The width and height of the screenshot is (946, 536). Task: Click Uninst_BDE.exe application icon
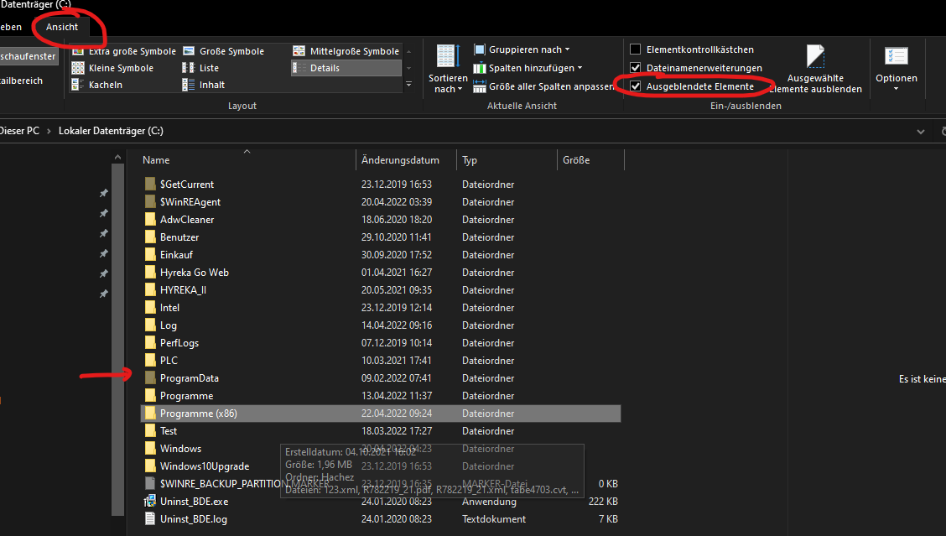tap(150, 502)
